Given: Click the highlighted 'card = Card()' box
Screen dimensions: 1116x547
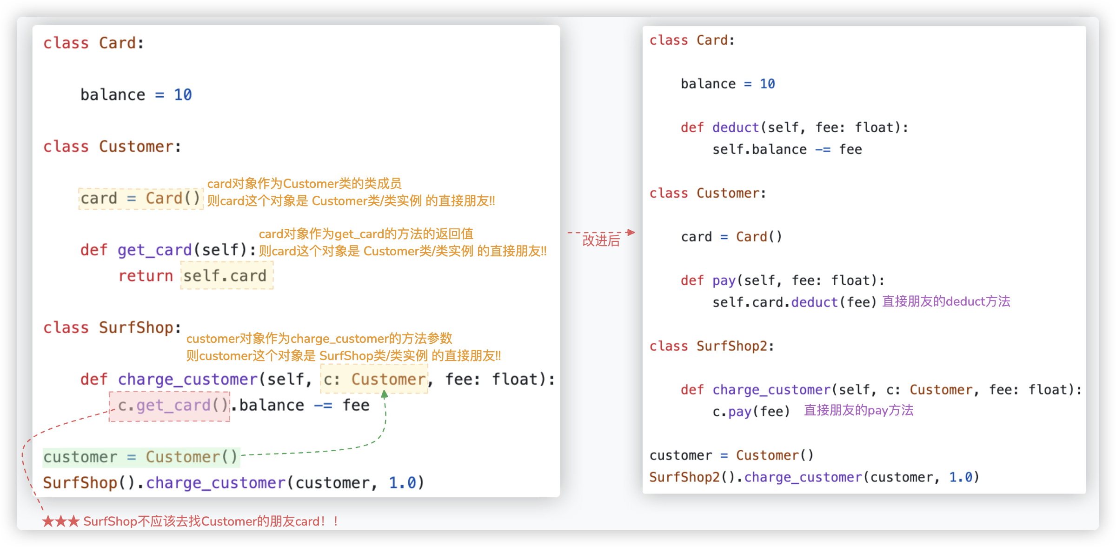Looking at the screenshot, I should pos(140,199).
